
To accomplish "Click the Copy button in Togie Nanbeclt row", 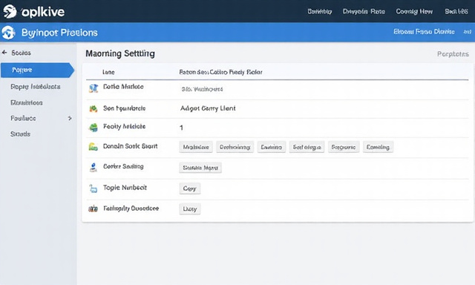I will [190, 189].
